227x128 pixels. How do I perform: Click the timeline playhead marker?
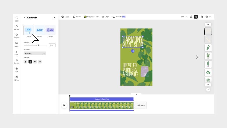click(70, 96)
